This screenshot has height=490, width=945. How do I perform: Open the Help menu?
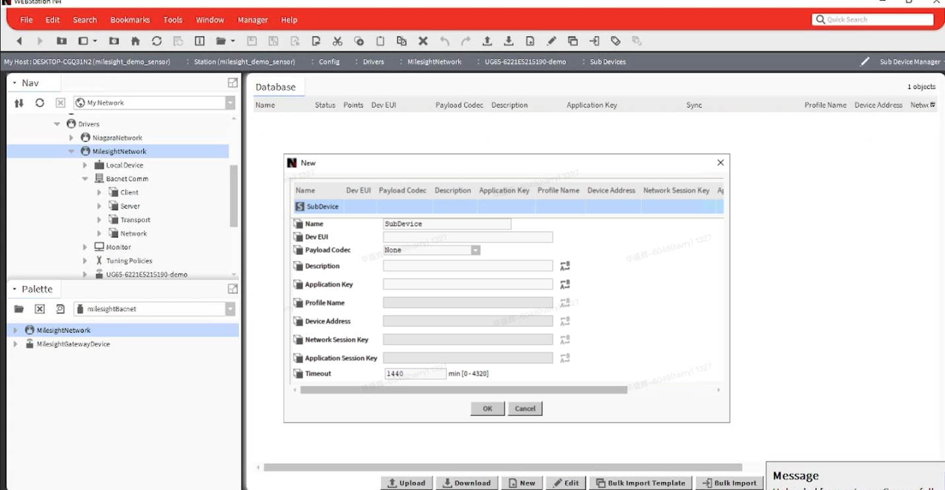click(x=289, y=20)
